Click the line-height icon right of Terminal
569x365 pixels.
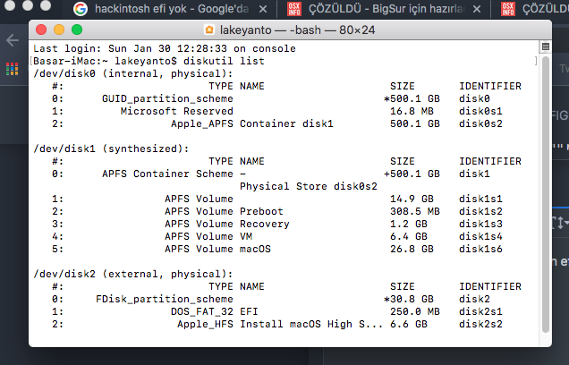[x=559, y=222]
